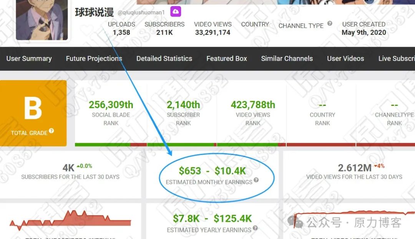This screenshot has height=239, width=415.
Task: Switch to the Future Projections tab
Action: point(94,58)
